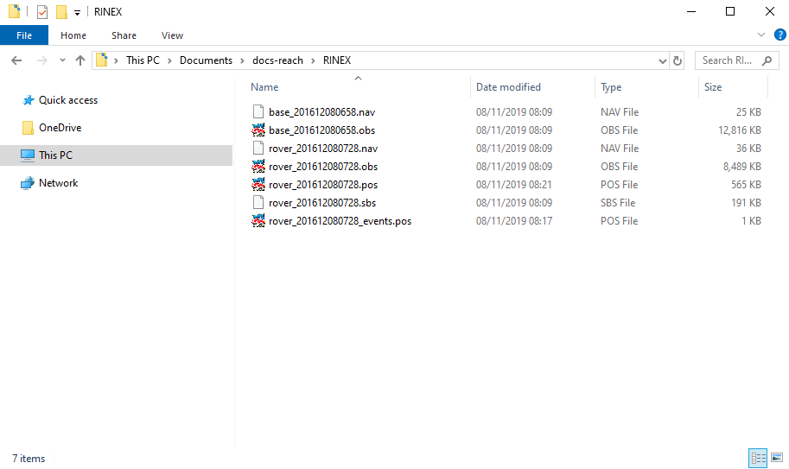789x469 pixels.
Task: Expand chevron after Documents in breadcrumb
Action: 242,60
